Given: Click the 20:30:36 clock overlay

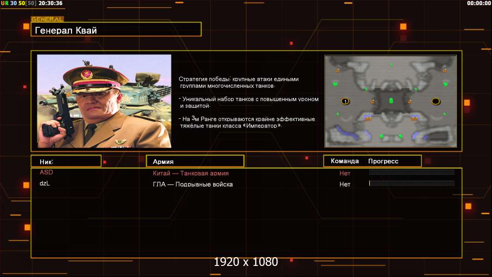Looking at the screenshot, I should pos(50,3).
